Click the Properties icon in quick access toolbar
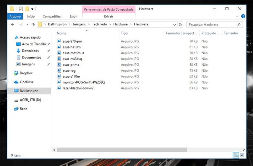Image resolution: width=253 pixels, height=166 pixels. [21, 9]
